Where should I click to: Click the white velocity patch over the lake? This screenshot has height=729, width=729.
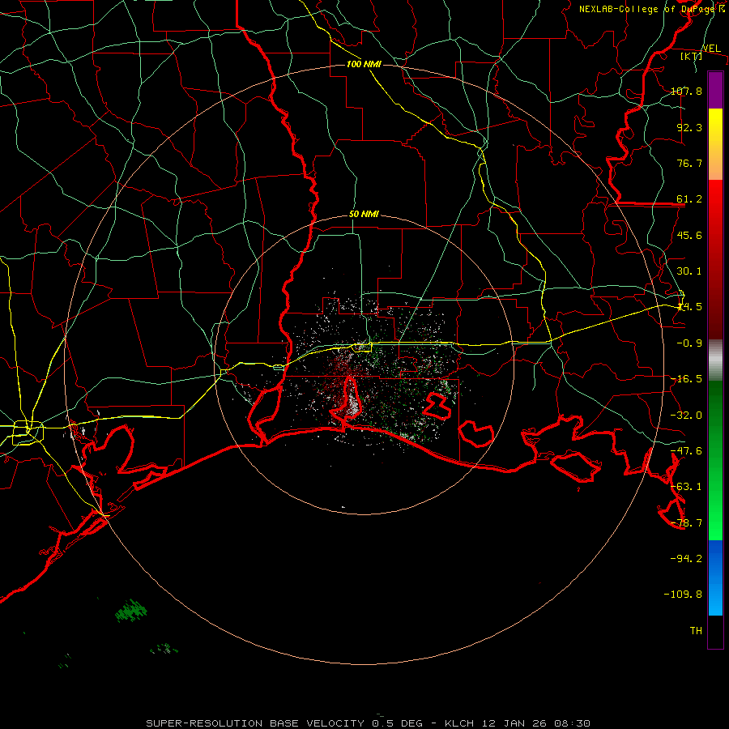(x=353, y=406)
